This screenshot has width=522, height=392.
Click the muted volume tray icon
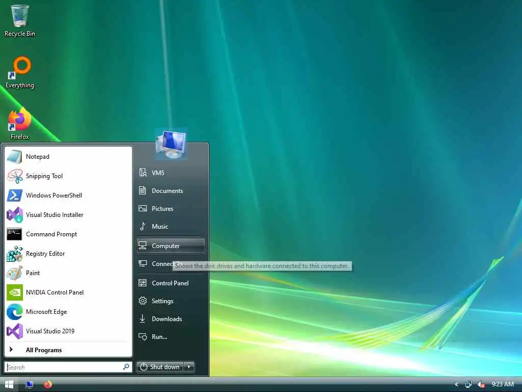coord(481,384)
